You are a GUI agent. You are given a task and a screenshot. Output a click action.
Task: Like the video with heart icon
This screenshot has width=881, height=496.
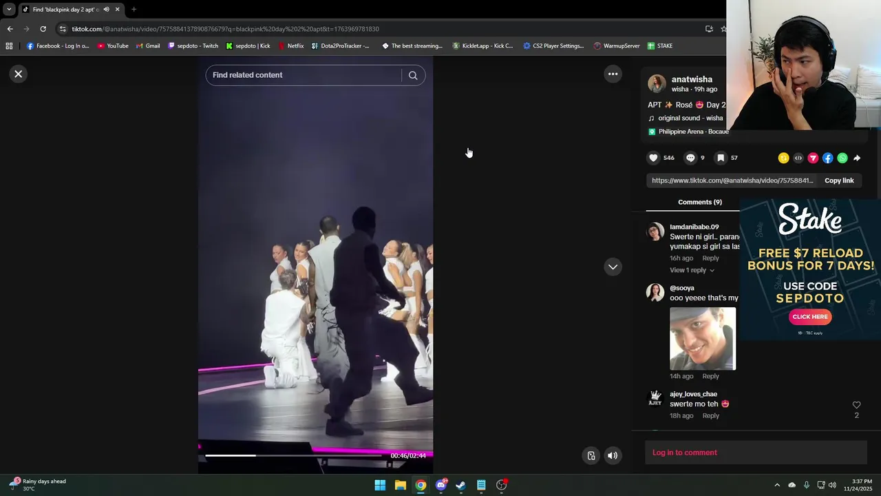[x=653, y=158]
